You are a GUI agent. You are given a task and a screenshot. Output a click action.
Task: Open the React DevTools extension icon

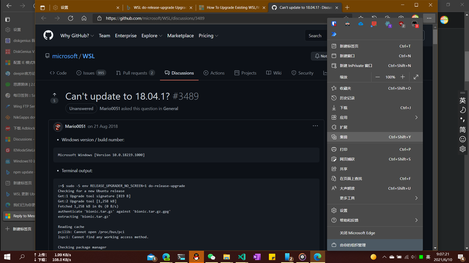pyautogui.click(x=388, y=23)
